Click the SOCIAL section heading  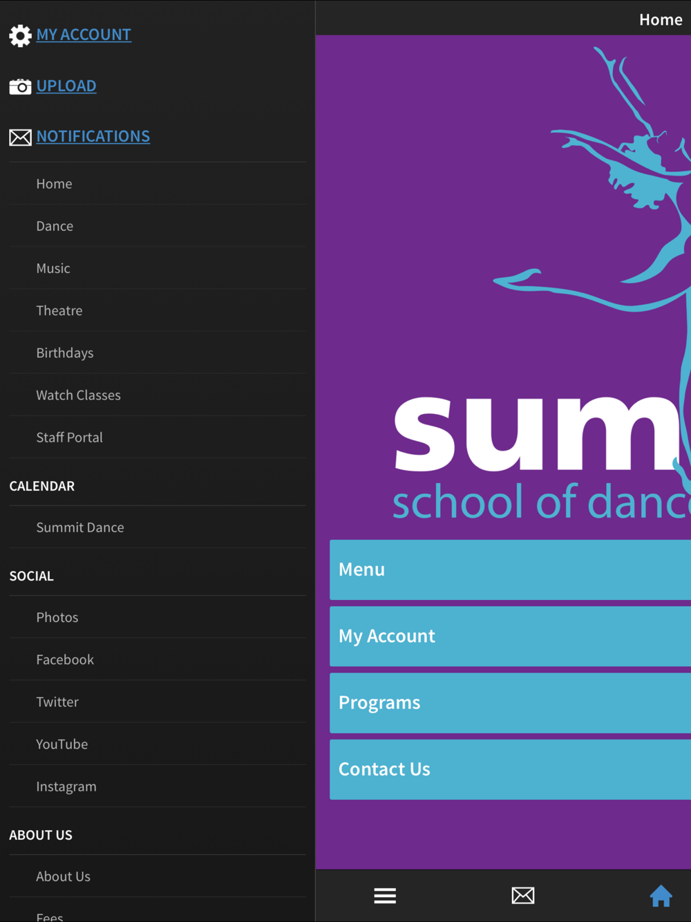point(31,576)
